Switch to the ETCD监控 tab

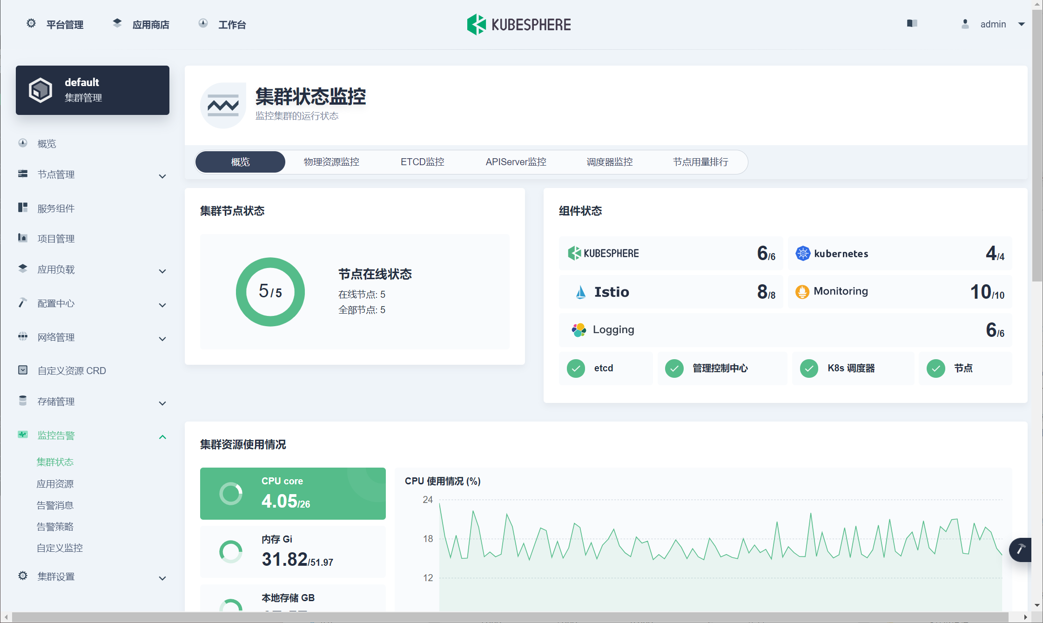tap(422, 162)
